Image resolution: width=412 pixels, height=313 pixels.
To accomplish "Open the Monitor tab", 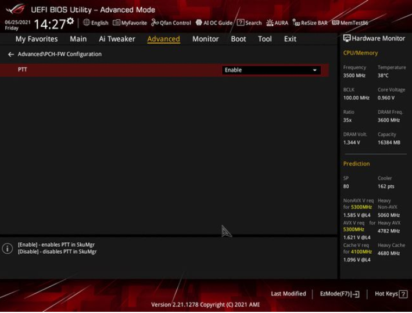I will [x=206, y=39].
